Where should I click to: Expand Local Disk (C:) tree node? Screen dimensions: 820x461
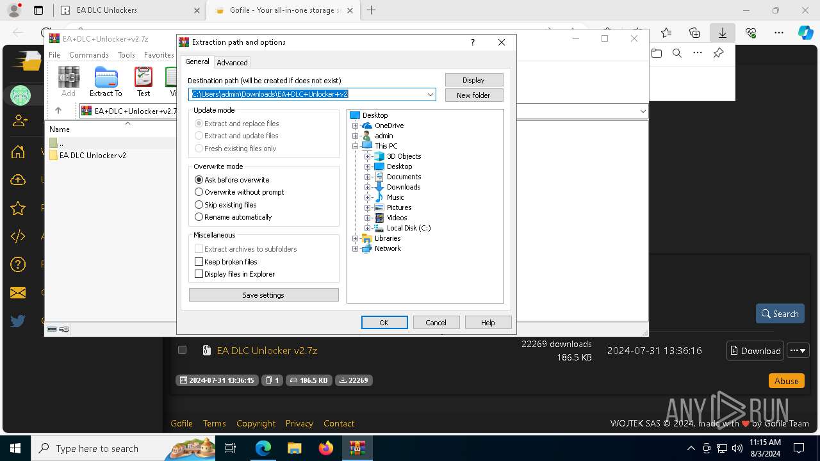[367, 228]
